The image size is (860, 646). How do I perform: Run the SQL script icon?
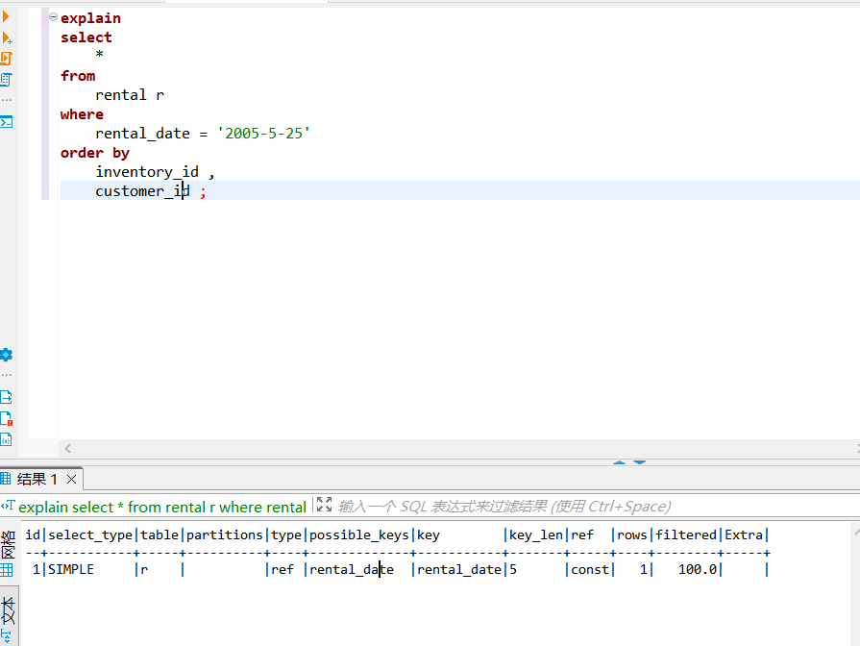(x=6, y=59)
